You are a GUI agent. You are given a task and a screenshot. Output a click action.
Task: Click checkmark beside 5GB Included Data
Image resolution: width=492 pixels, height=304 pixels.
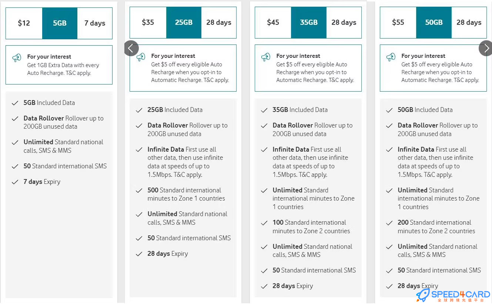point(15,103)
